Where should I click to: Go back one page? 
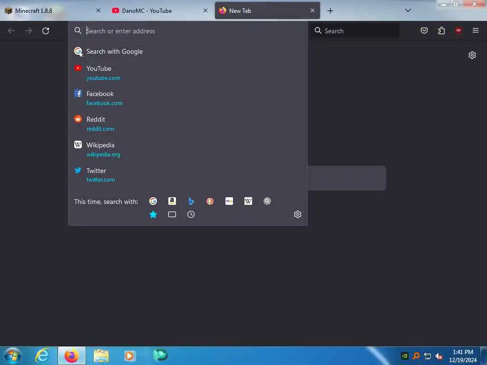(11, 31)
